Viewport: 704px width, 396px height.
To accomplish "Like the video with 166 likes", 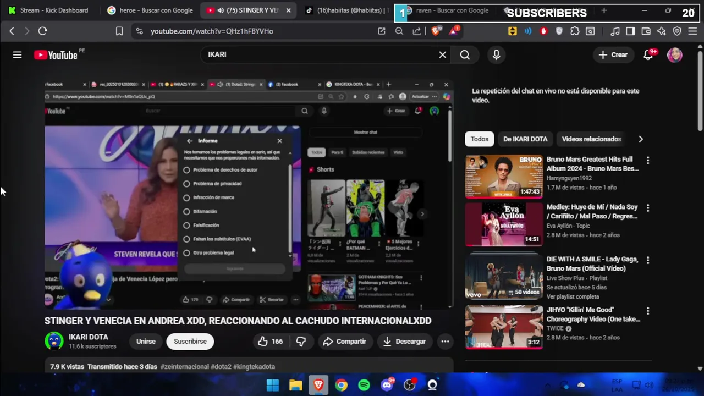I will (271, 342).
